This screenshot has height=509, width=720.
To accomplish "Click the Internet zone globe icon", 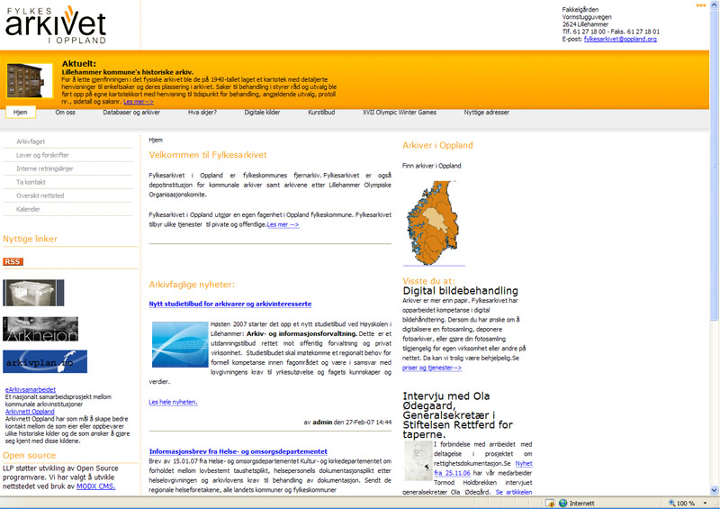I will click(561, 503).
